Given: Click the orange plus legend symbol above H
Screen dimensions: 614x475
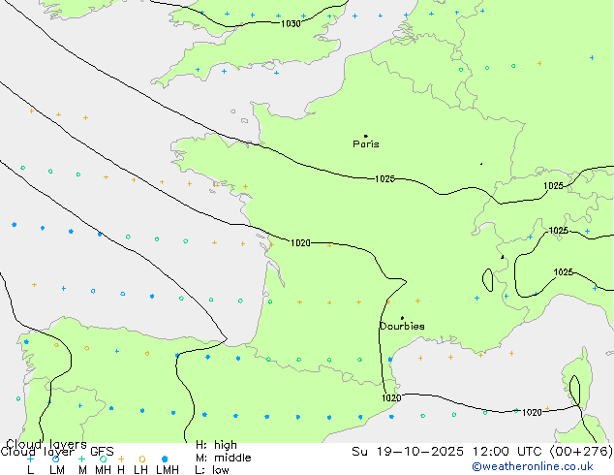Looking at the screenshot, I should coord(121,459).
